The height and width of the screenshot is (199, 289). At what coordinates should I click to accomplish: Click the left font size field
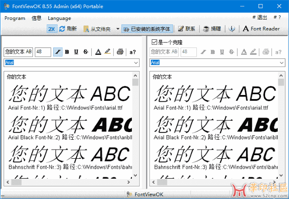(42, 52)
